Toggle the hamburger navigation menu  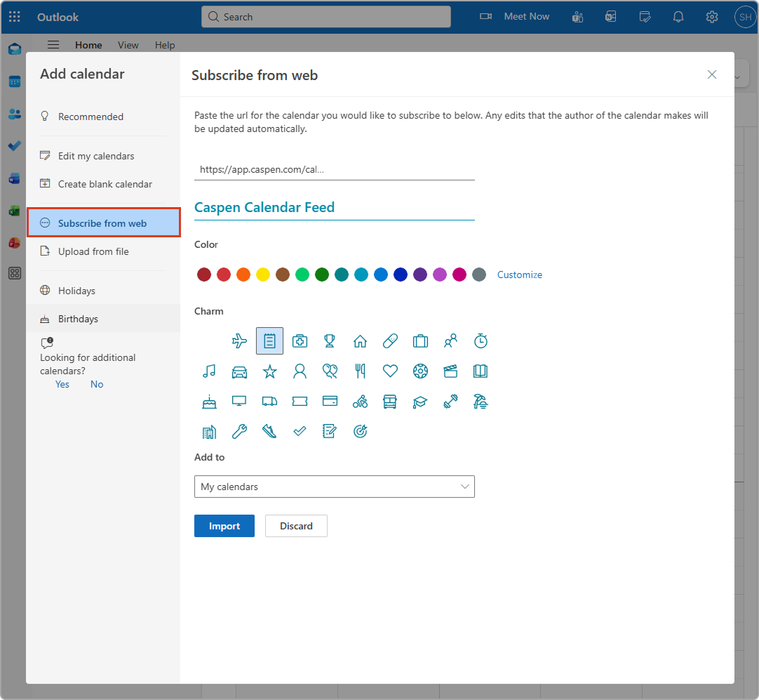[53, 45]
